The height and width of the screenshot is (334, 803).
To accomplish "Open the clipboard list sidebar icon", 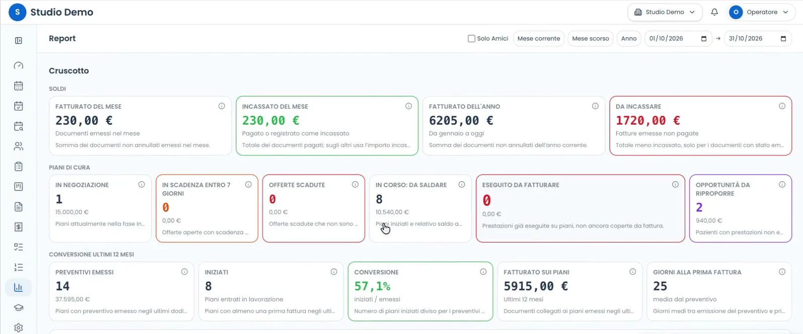I will coord(19,166).
